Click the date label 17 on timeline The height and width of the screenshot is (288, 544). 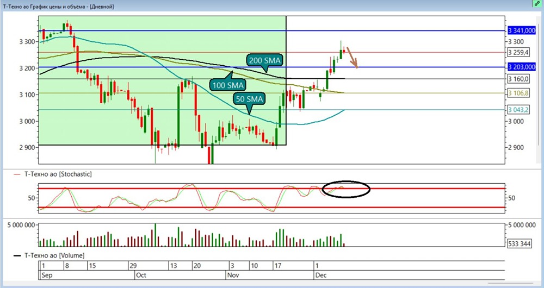278,266
